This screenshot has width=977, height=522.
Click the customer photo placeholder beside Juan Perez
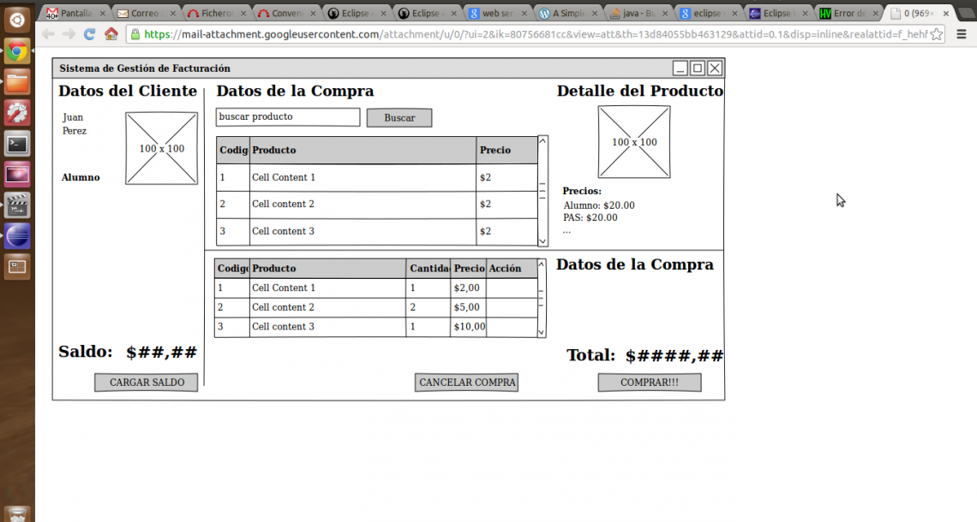tap(161, 148)
